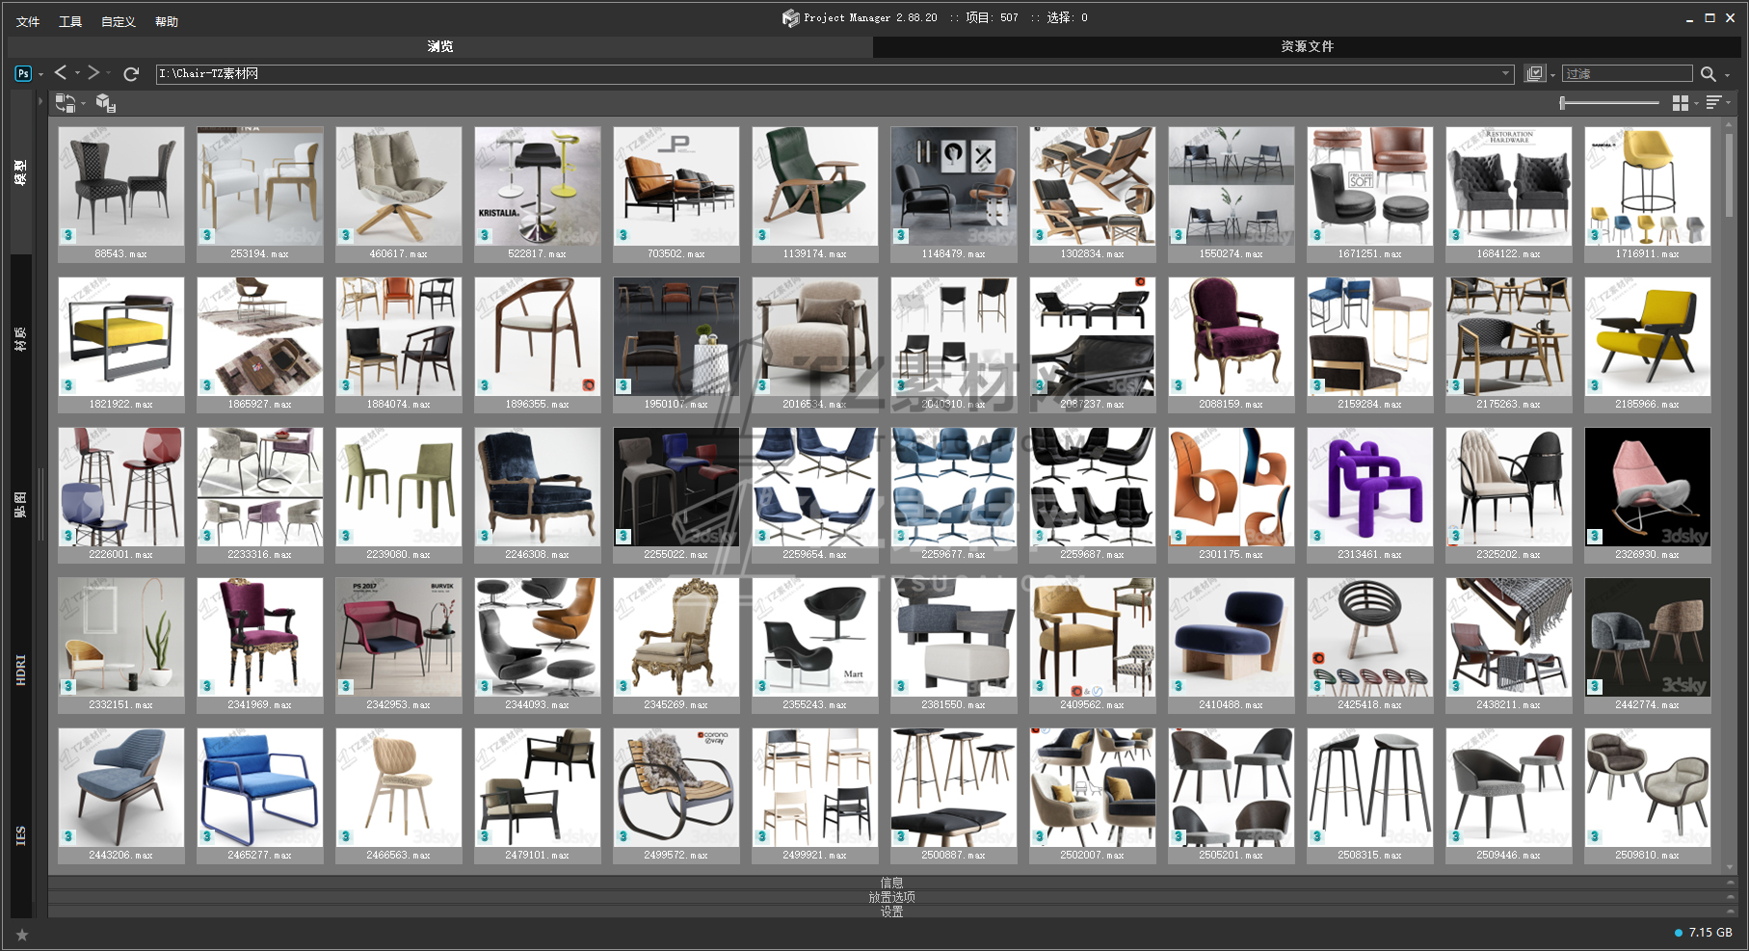Click the grid thumbnail view icon
Image resolution: width=1749 pixels, height=951 pixels.
click(1681, 103)
